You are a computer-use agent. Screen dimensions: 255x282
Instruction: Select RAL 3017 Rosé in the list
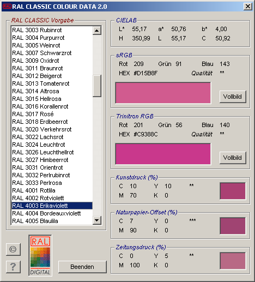52,114
